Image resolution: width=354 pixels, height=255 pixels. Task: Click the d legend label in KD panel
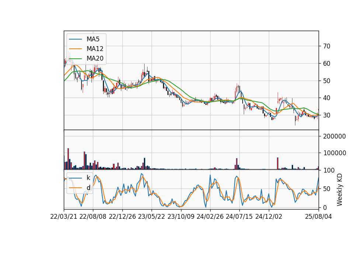point(88,188)
